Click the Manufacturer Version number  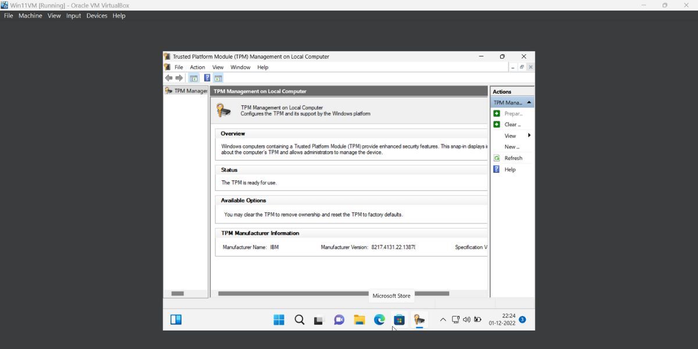click(x=393, y=247)
